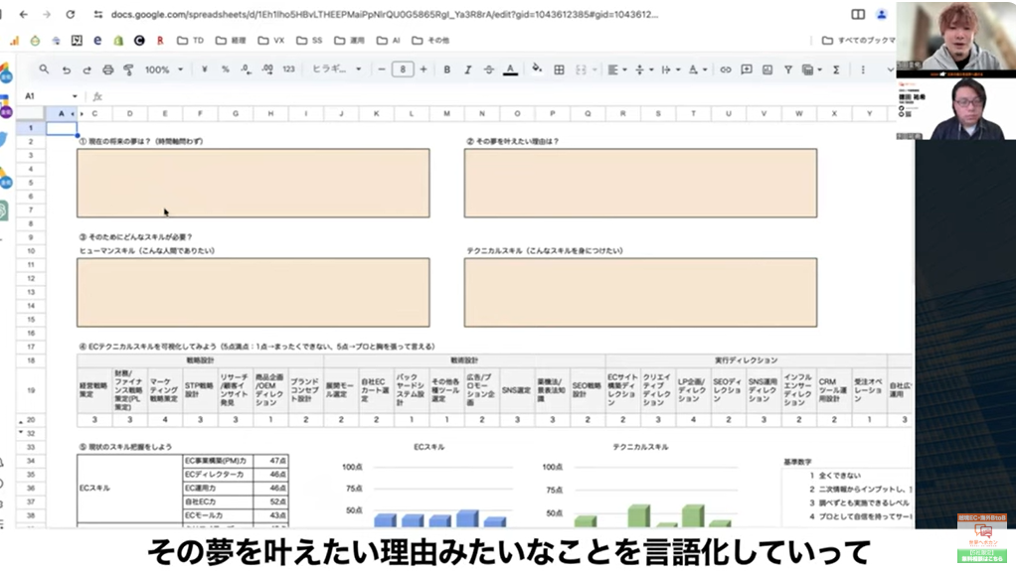
Task: Click the A1 name box
Action: point(50,96)
